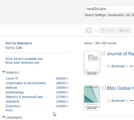
Task: Click the Bookmark star for Journal of Racial result
Action: coord(108,66)
